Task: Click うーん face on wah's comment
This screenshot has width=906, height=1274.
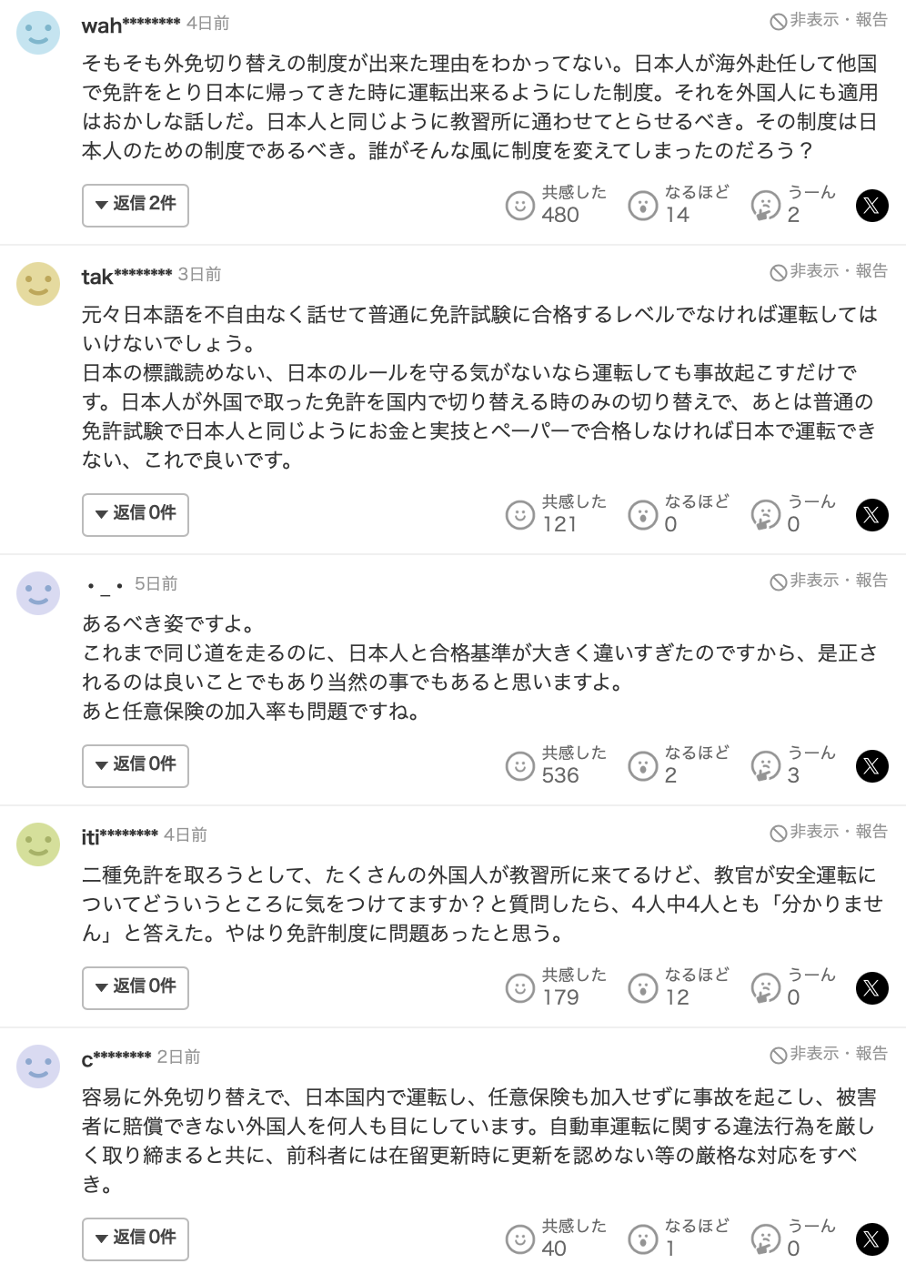Action: (766, 206)
